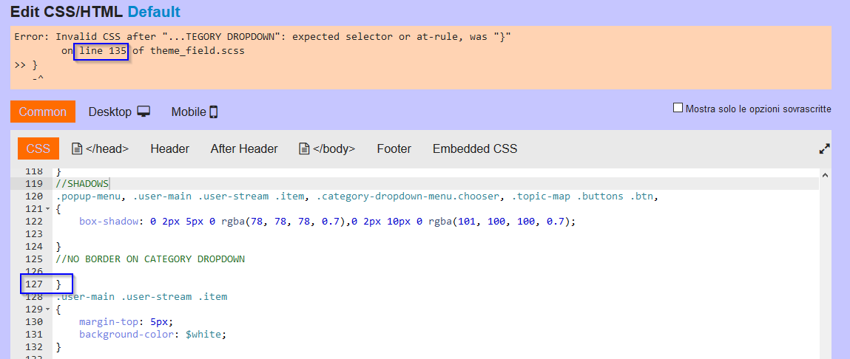Switch to the Mobile tab

pyautogui.click(x=195, y=112)
